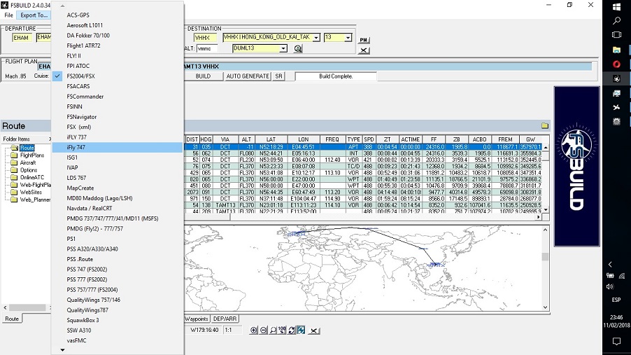Viewport: 631px width, 355px height.
Task: Select the checked FS2004/FSX export format
Action: (118, 76)
